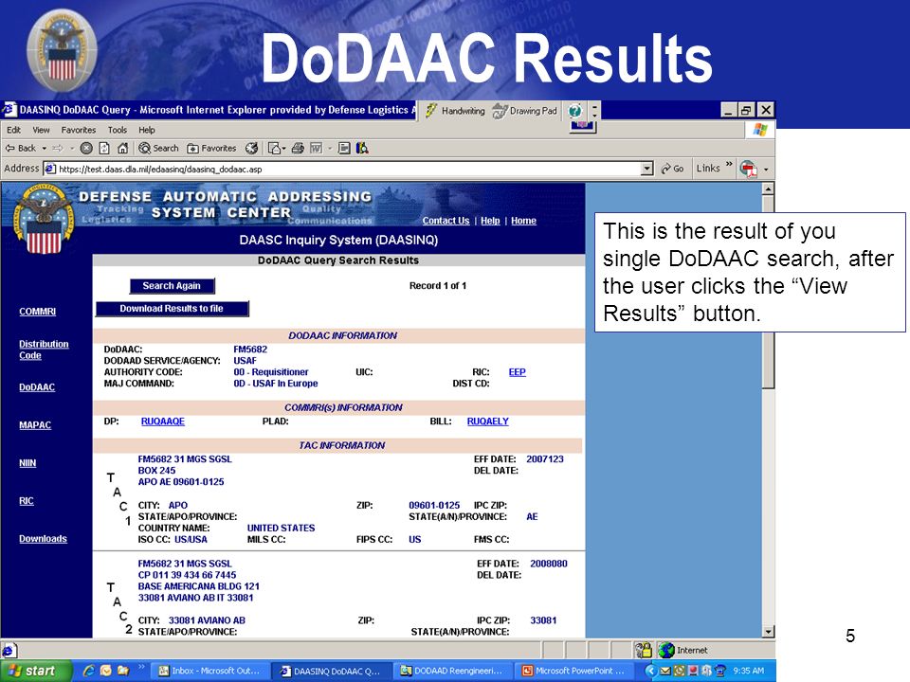This screenshot has width=910, height=682.
Task: Click the Stop loading icon
Action: click(86, 149)
